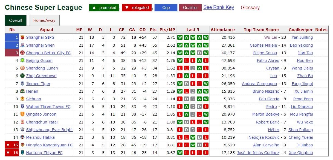This screenshot has height=160, width=333.
Task: Sort by the Pts column header
Action: [x=153, y=30]
